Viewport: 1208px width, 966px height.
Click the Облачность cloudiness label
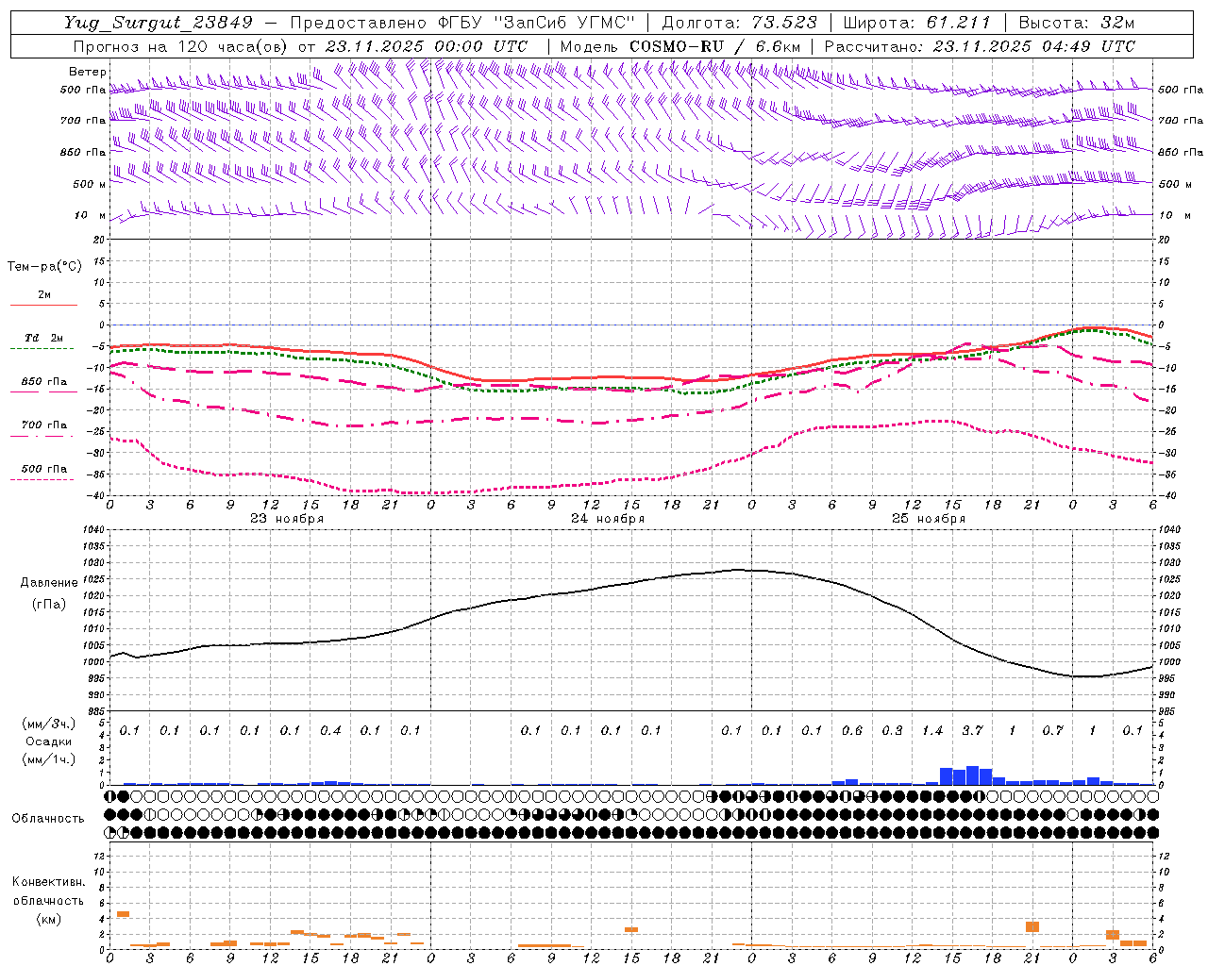click(x=47, y=819)
